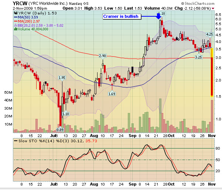Click the 80 level label on stochastic panel
Image resolution: width=222 pixels, height=190 pixels.
218,149
